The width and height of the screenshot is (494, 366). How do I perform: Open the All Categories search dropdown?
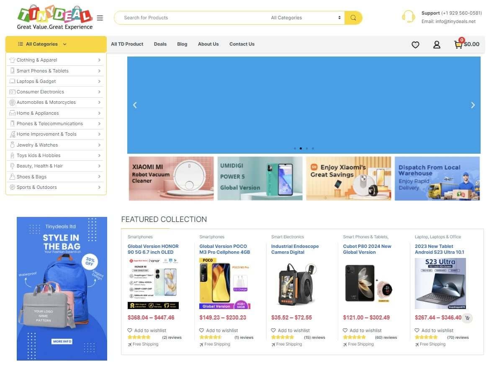[x=306, y=18]
